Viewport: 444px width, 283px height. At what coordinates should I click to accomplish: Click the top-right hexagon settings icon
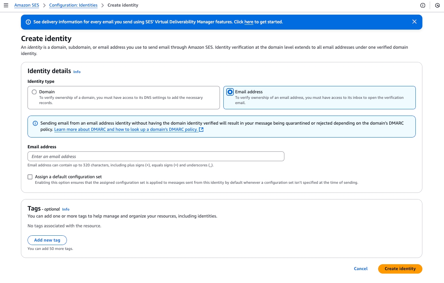point(437,5)
